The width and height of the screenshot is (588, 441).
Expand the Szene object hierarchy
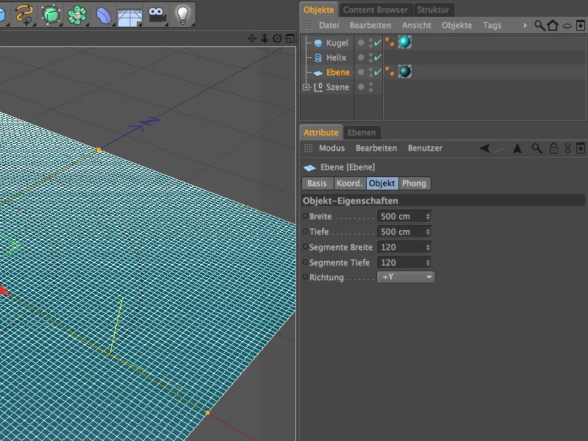(306, 87)
